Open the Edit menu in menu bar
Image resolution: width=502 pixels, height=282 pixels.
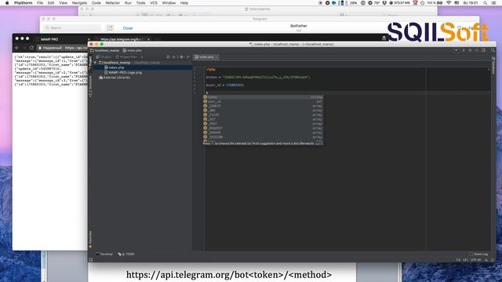click(x=51, y=3)
